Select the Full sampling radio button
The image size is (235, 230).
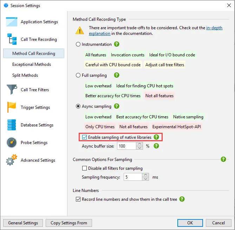tap(78, 75)
